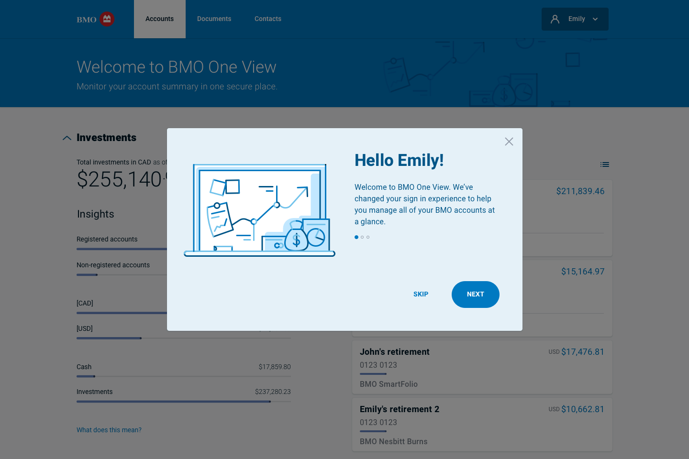Click the $211,839.46 account balance

pyautogui.click(x=580, y=191)
